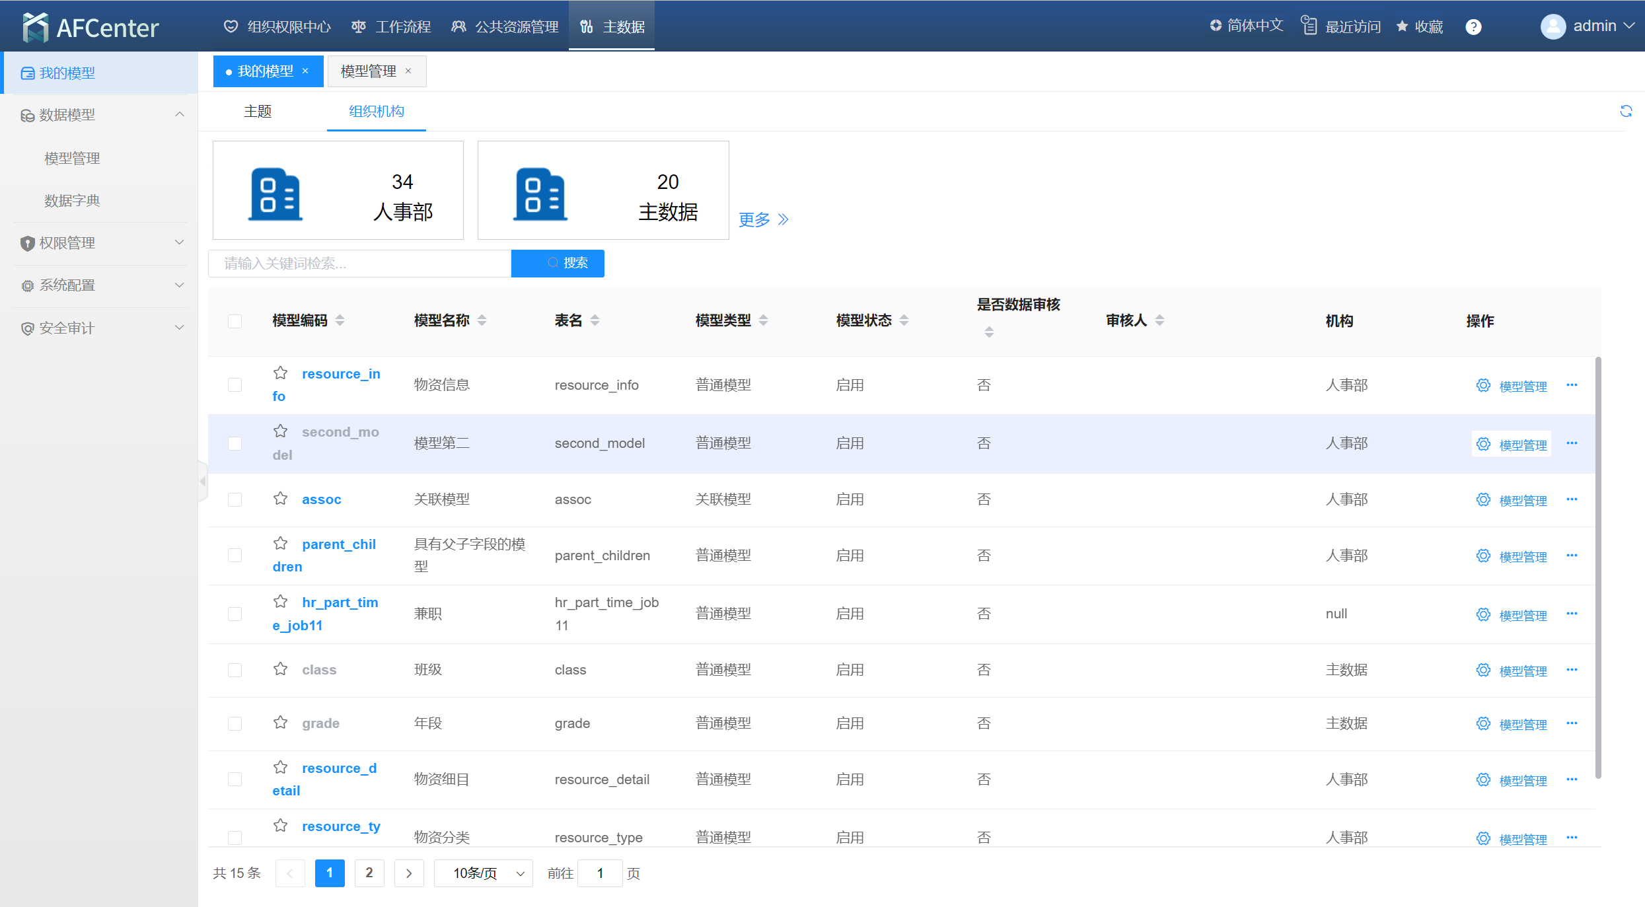Tick the checkbox for assoc row
The height and width of the screenshot is (907, 1645).
pos(235,499)
